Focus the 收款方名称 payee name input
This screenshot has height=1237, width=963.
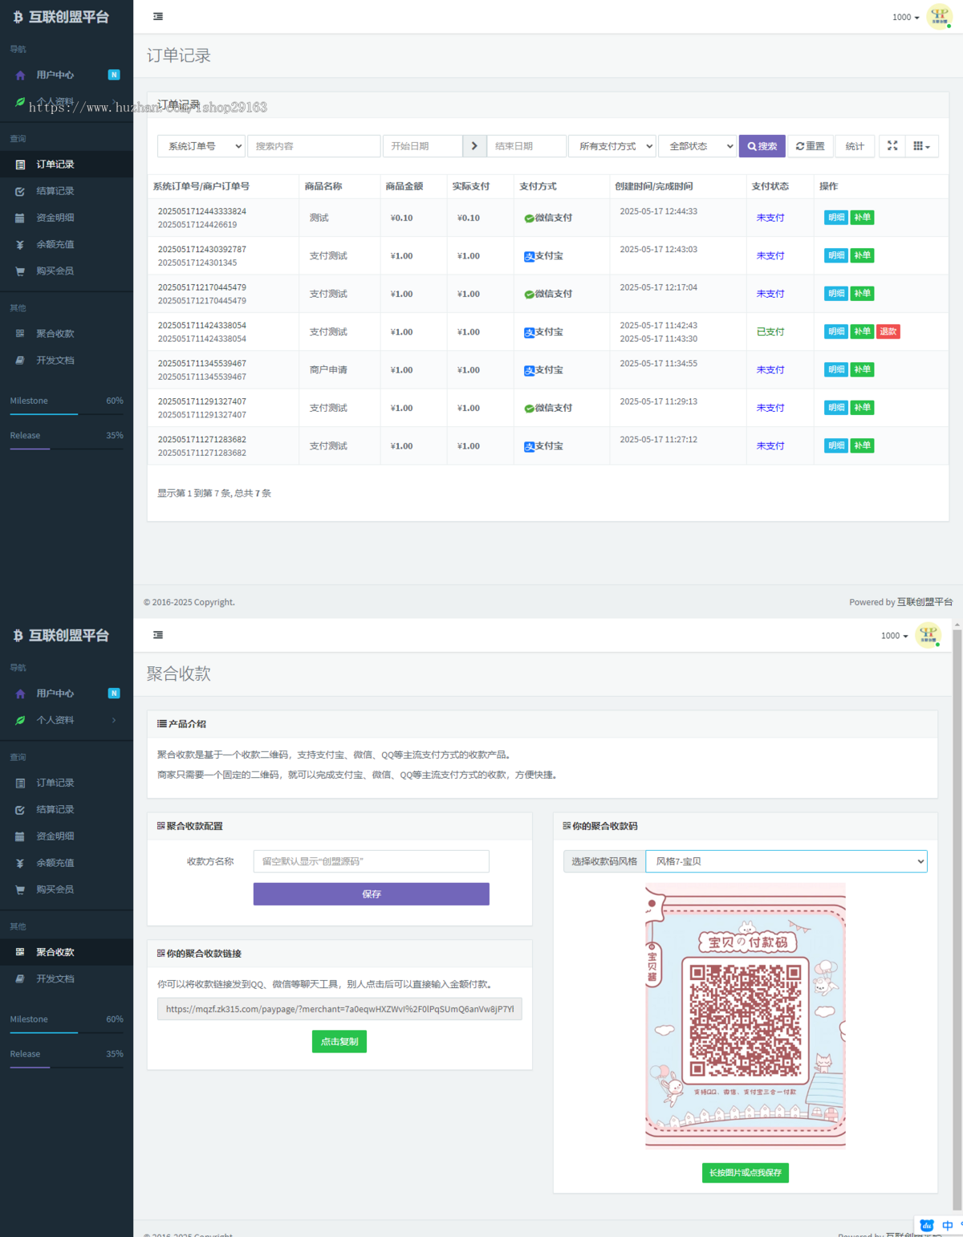[372, 861]
